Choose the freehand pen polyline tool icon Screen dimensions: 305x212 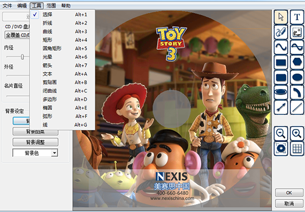(x=281, y=32)
